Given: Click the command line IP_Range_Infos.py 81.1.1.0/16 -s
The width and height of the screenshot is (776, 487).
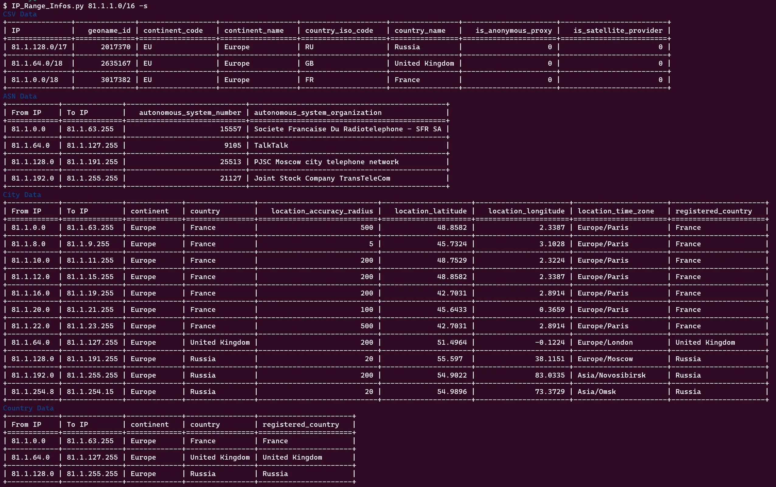Looking at the screenshot, I should click(79, 6).
